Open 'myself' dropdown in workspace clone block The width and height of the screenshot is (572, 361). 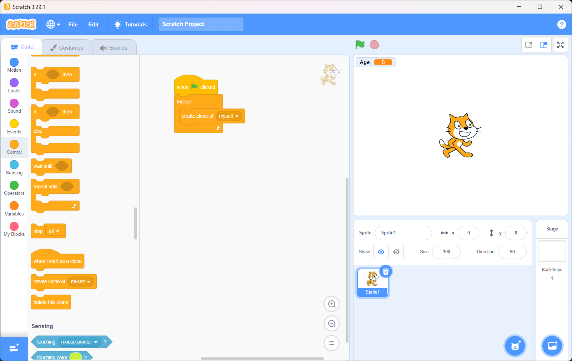click(229, 116)
